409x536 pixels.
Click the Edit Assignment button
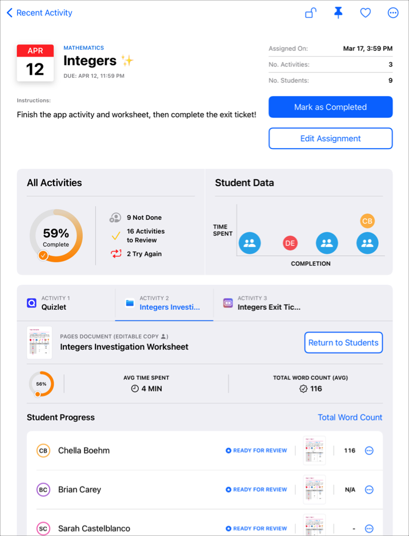(x=330, y=138)
